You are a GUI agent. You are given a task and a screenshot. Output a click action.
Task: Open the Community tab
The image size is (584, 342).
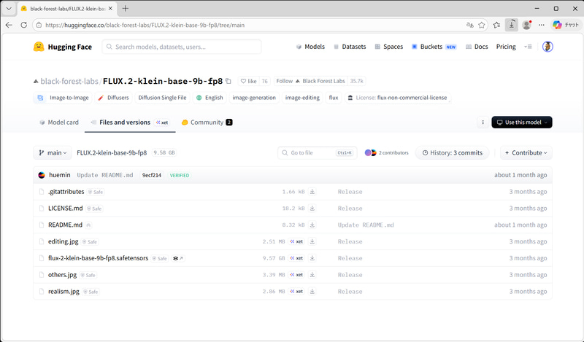[207, 122]
